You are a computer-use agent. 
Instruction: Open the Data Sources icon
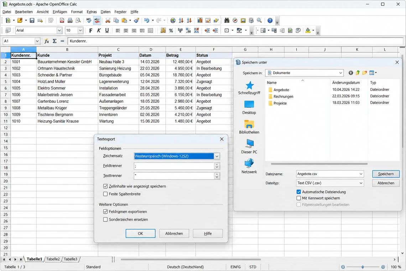251,20
